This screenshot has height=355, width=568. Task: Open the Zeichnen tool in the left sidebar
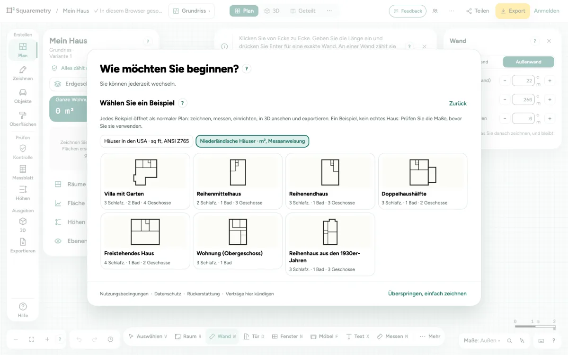[23, 73]
